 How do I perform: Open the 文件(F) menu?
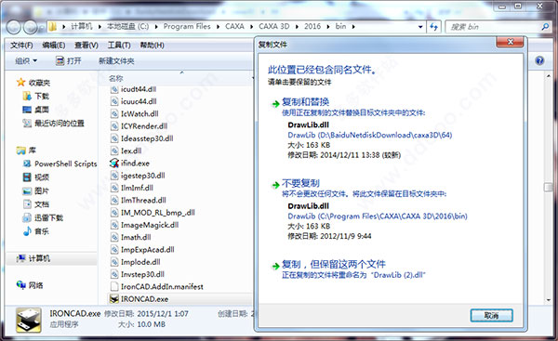[21, 46]
